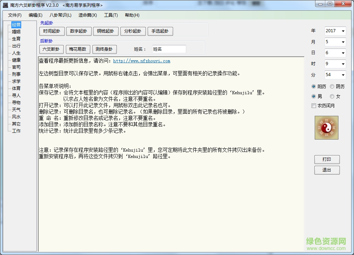Click the 分秒起卦 button
Screen dimensions: 354x255
coord(133,31)
